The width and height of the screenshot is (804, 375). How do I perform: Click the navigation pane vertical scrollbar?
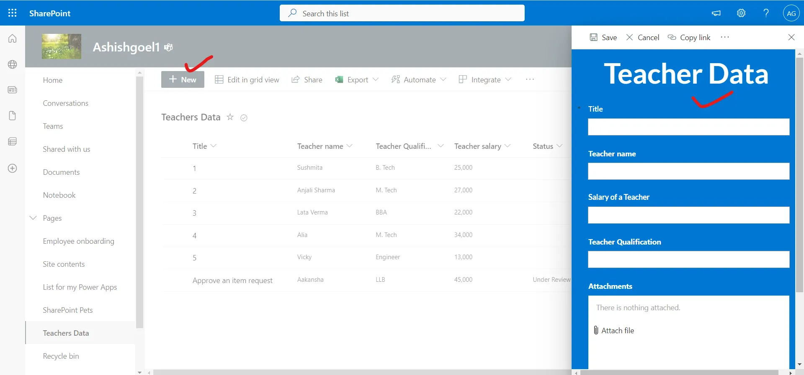point(139,203)
